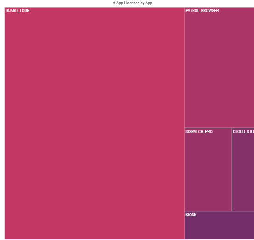The height and width of the screenshot is (240, 254).
Task: Click the "# App Licenses by App" chart title
Action: (x=133, y=3)
